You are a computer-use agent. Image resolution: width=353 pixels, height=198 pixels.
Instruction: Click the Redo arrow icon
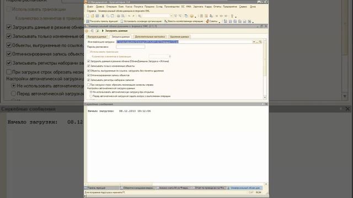click(133, 16)
